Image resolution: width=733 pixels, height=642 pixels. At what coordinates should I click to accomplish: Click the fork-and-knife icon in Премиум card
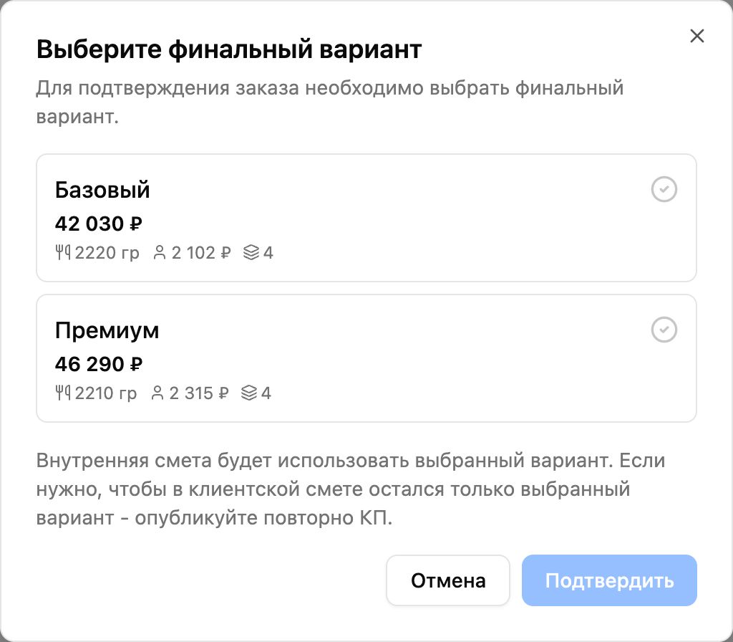pyautogui.click(x=63, y=393)
